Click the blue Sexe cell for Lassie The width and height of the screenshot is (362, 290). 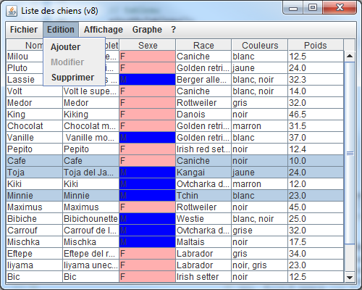pos(148,80)
